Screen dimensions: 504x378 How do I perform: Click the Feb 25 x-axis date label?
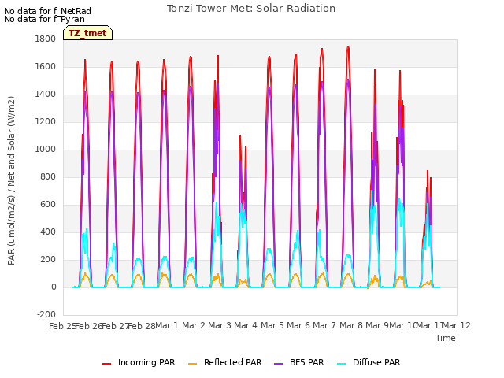click(x=62, y=326)
